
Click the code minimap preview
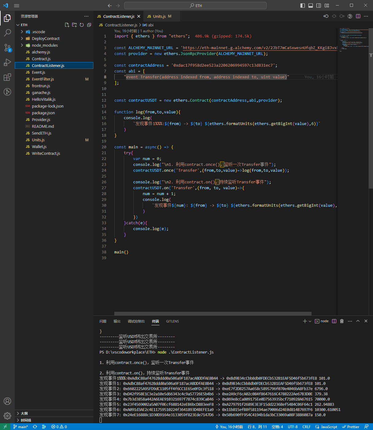click(354, 40)
